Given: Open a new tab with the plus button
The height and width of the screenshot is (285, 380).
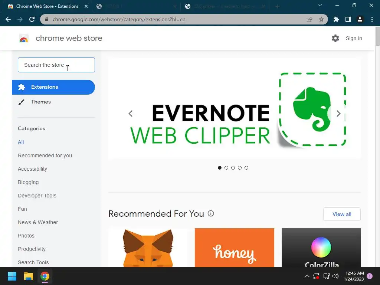Looking at the screenshot, I should tap(278, 6).
